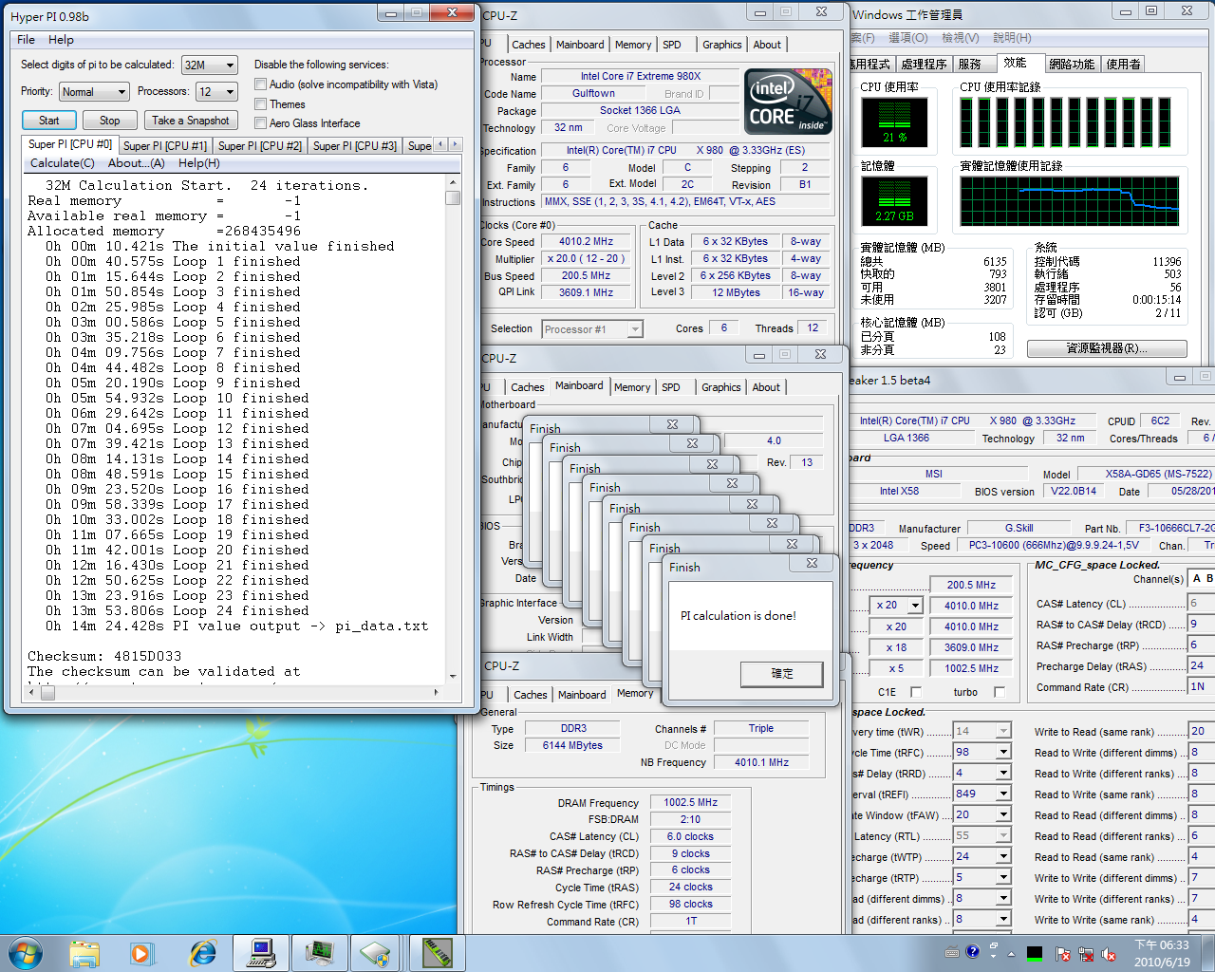The height and width of the screenshot is (972, 1215).
Task: Switch to Super PI [CPU #1] tab
Action: (x=165, y=146)
